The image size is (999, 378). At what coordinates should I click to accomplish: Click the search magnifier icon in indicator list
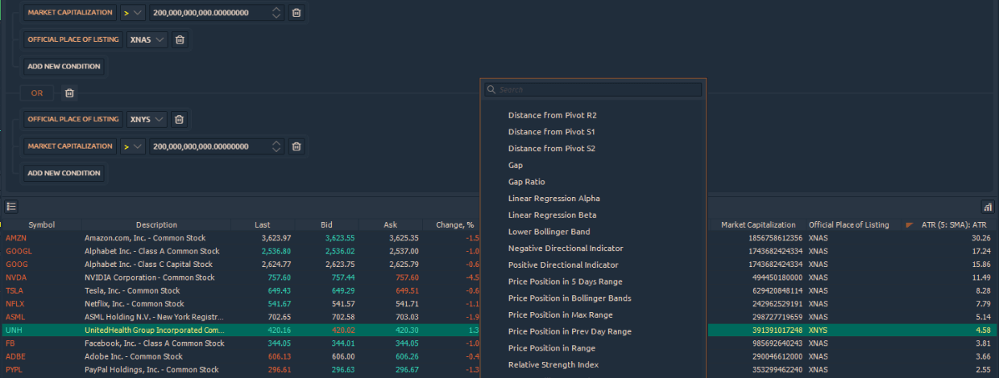coord(491,90)
